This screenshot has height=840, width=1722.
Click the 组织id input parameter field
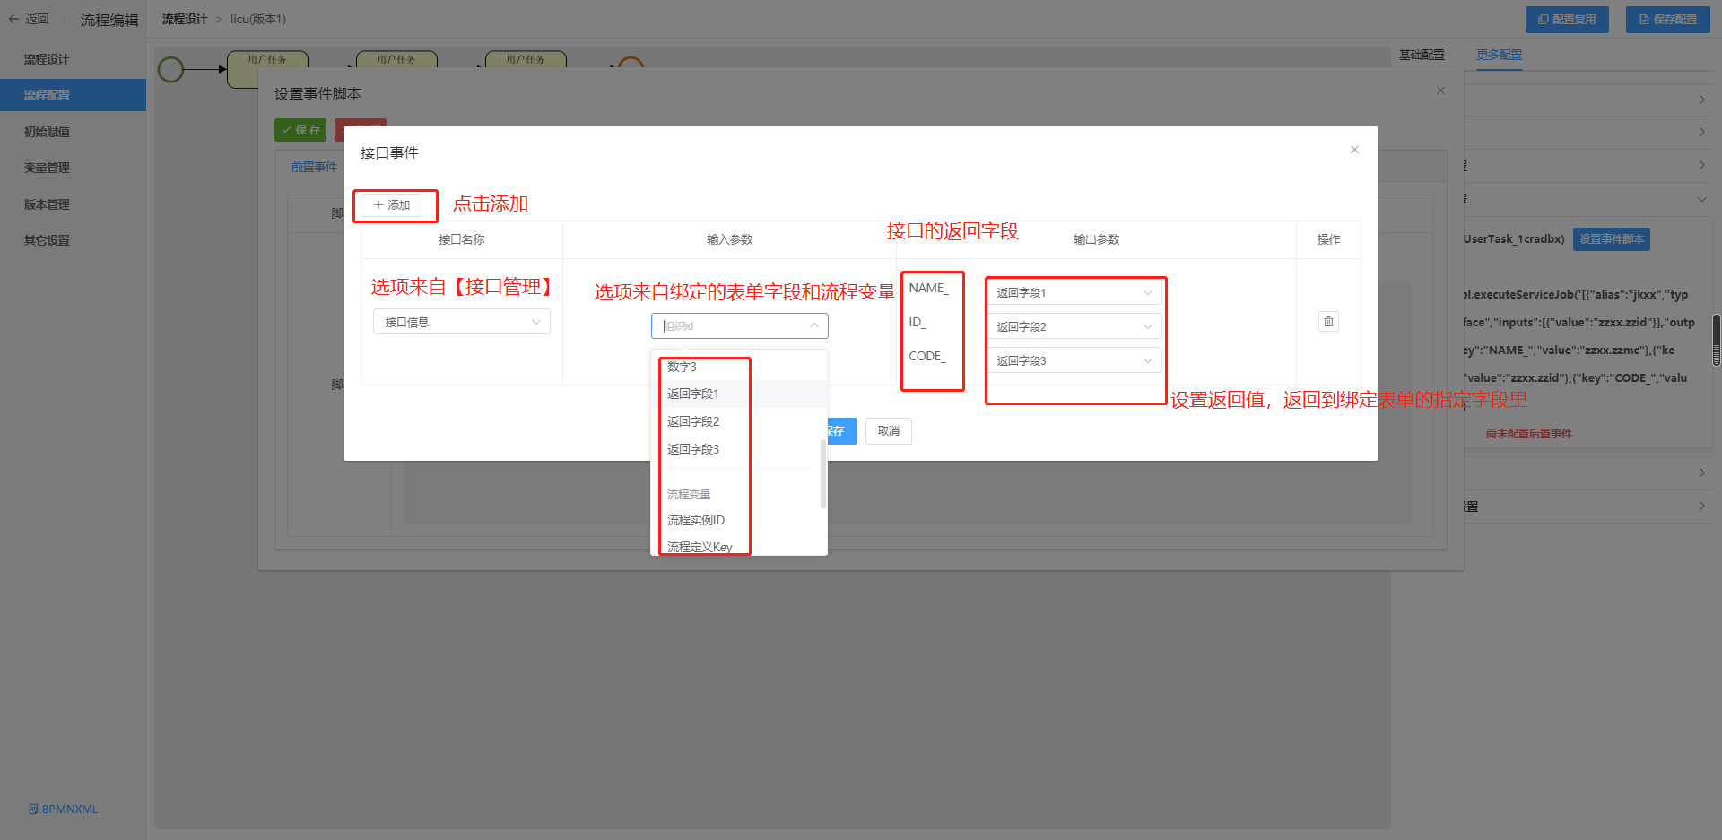(x=738, y=325)
